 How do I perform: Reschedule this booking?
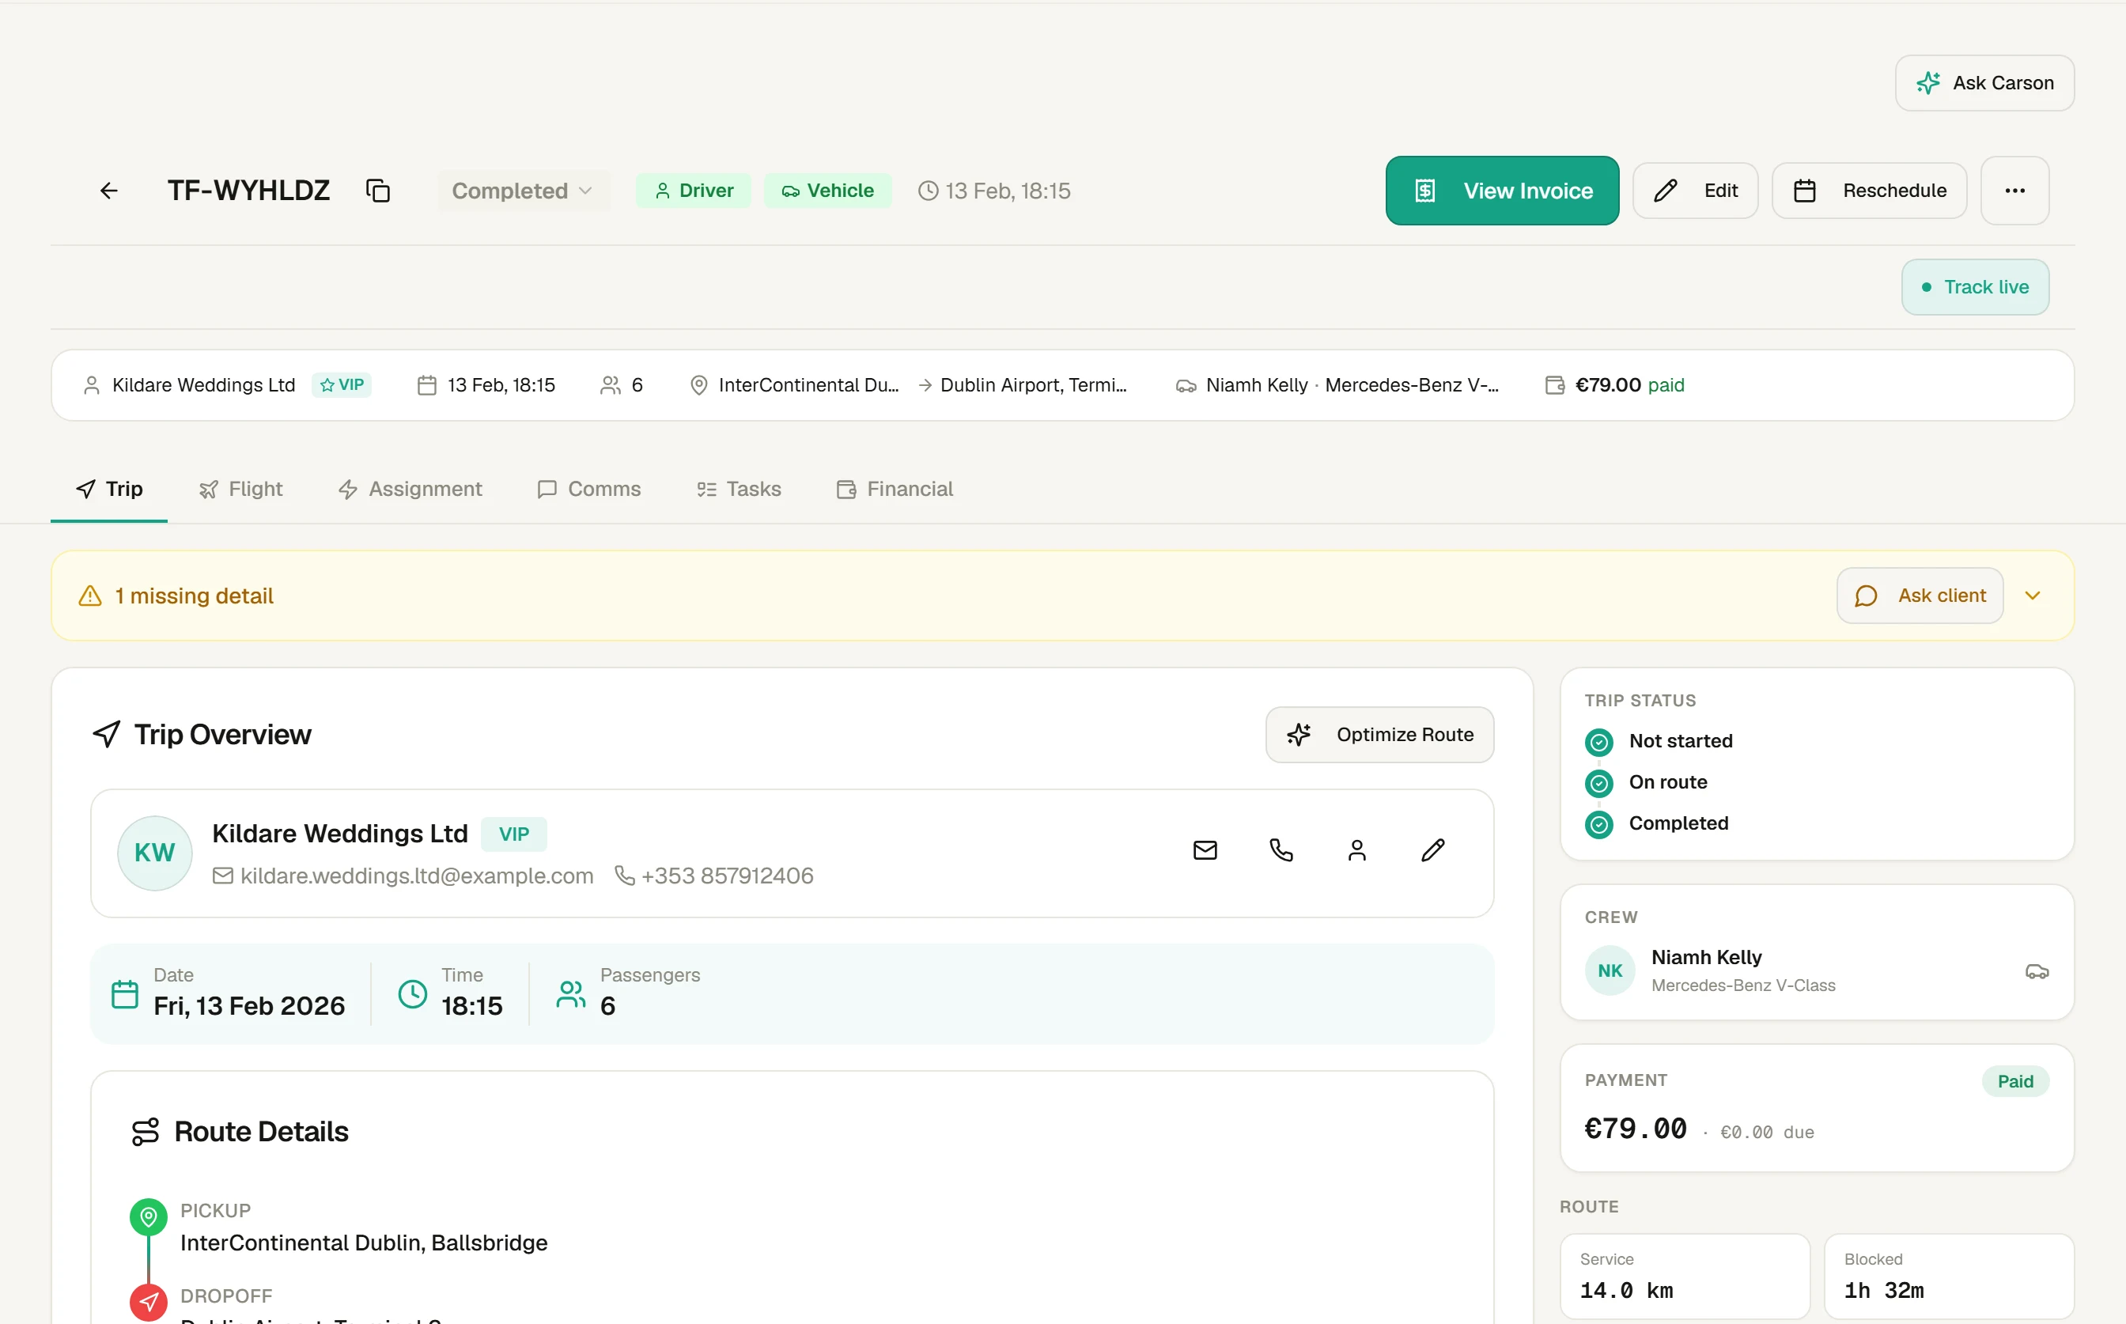(x=1869, y=191)
